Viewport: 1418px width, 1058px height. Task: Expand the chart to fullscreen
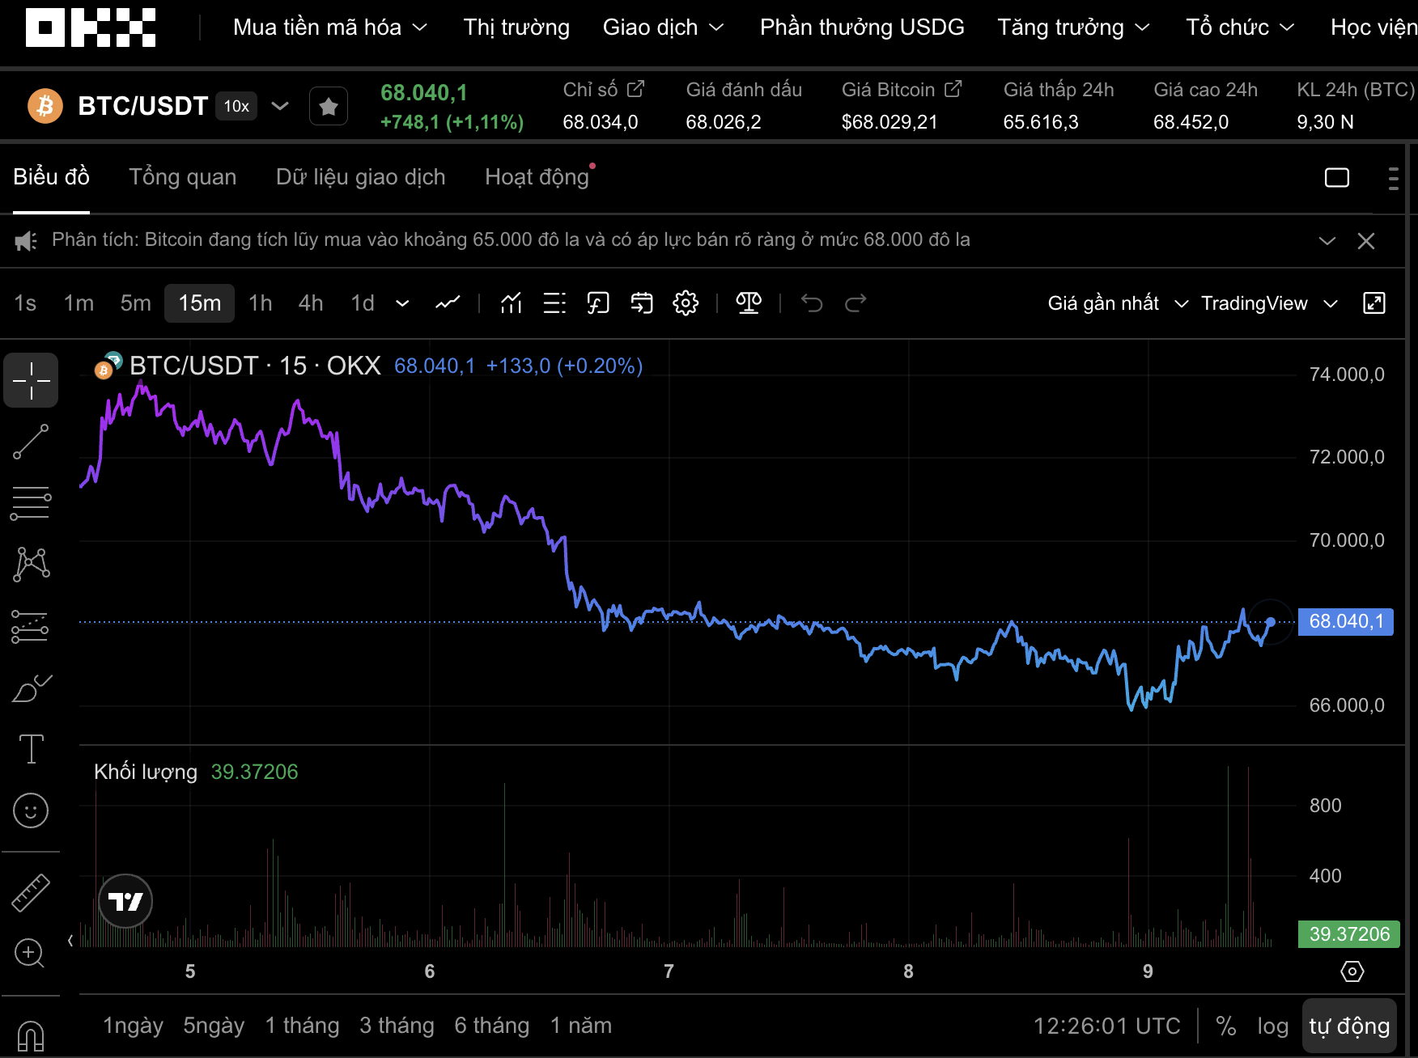point(1374,303)
